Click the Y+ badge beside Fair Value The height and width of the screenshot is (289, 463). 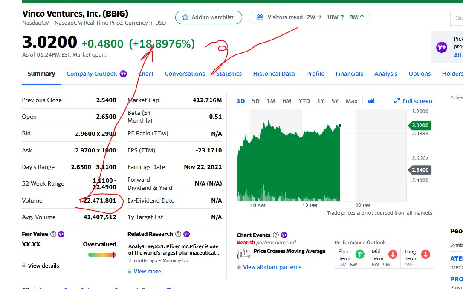pos(61,234)
